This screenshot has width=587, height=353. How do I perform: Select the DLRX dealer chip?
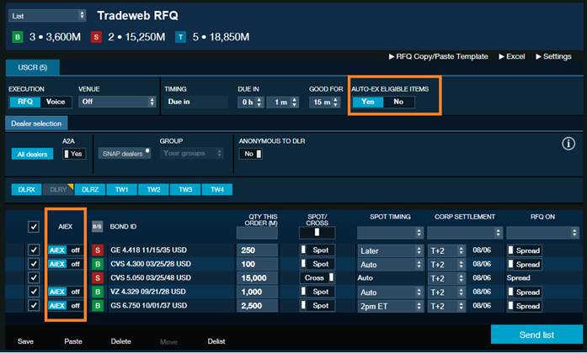[27, 190]
